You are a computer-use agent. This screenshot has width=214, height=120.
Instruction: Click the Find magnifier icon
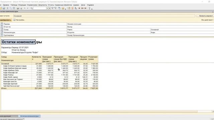coord(31,8)
